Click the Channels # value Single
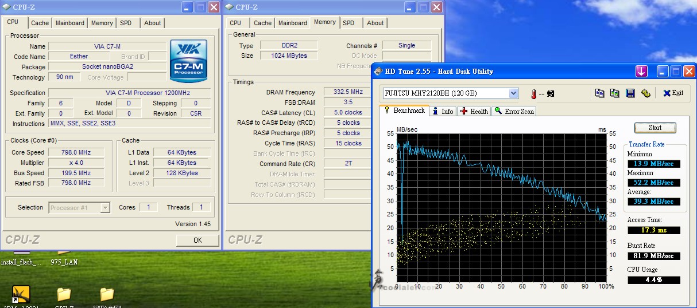This screenshot has height=308, width=697. tap(406, 45)
